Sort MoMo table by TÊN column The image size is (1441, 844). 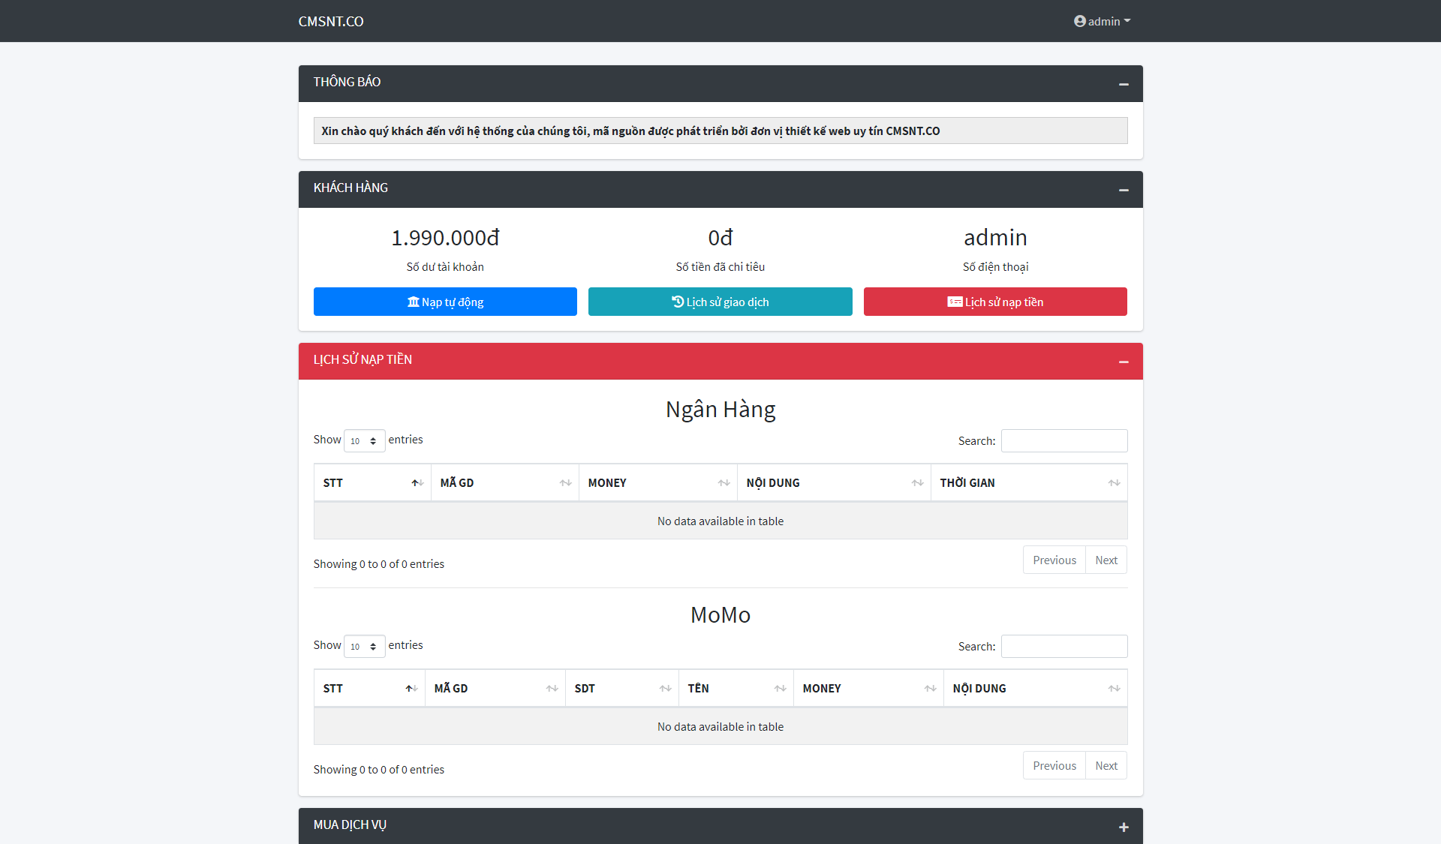pyautogui.click(x=736, y=689)
